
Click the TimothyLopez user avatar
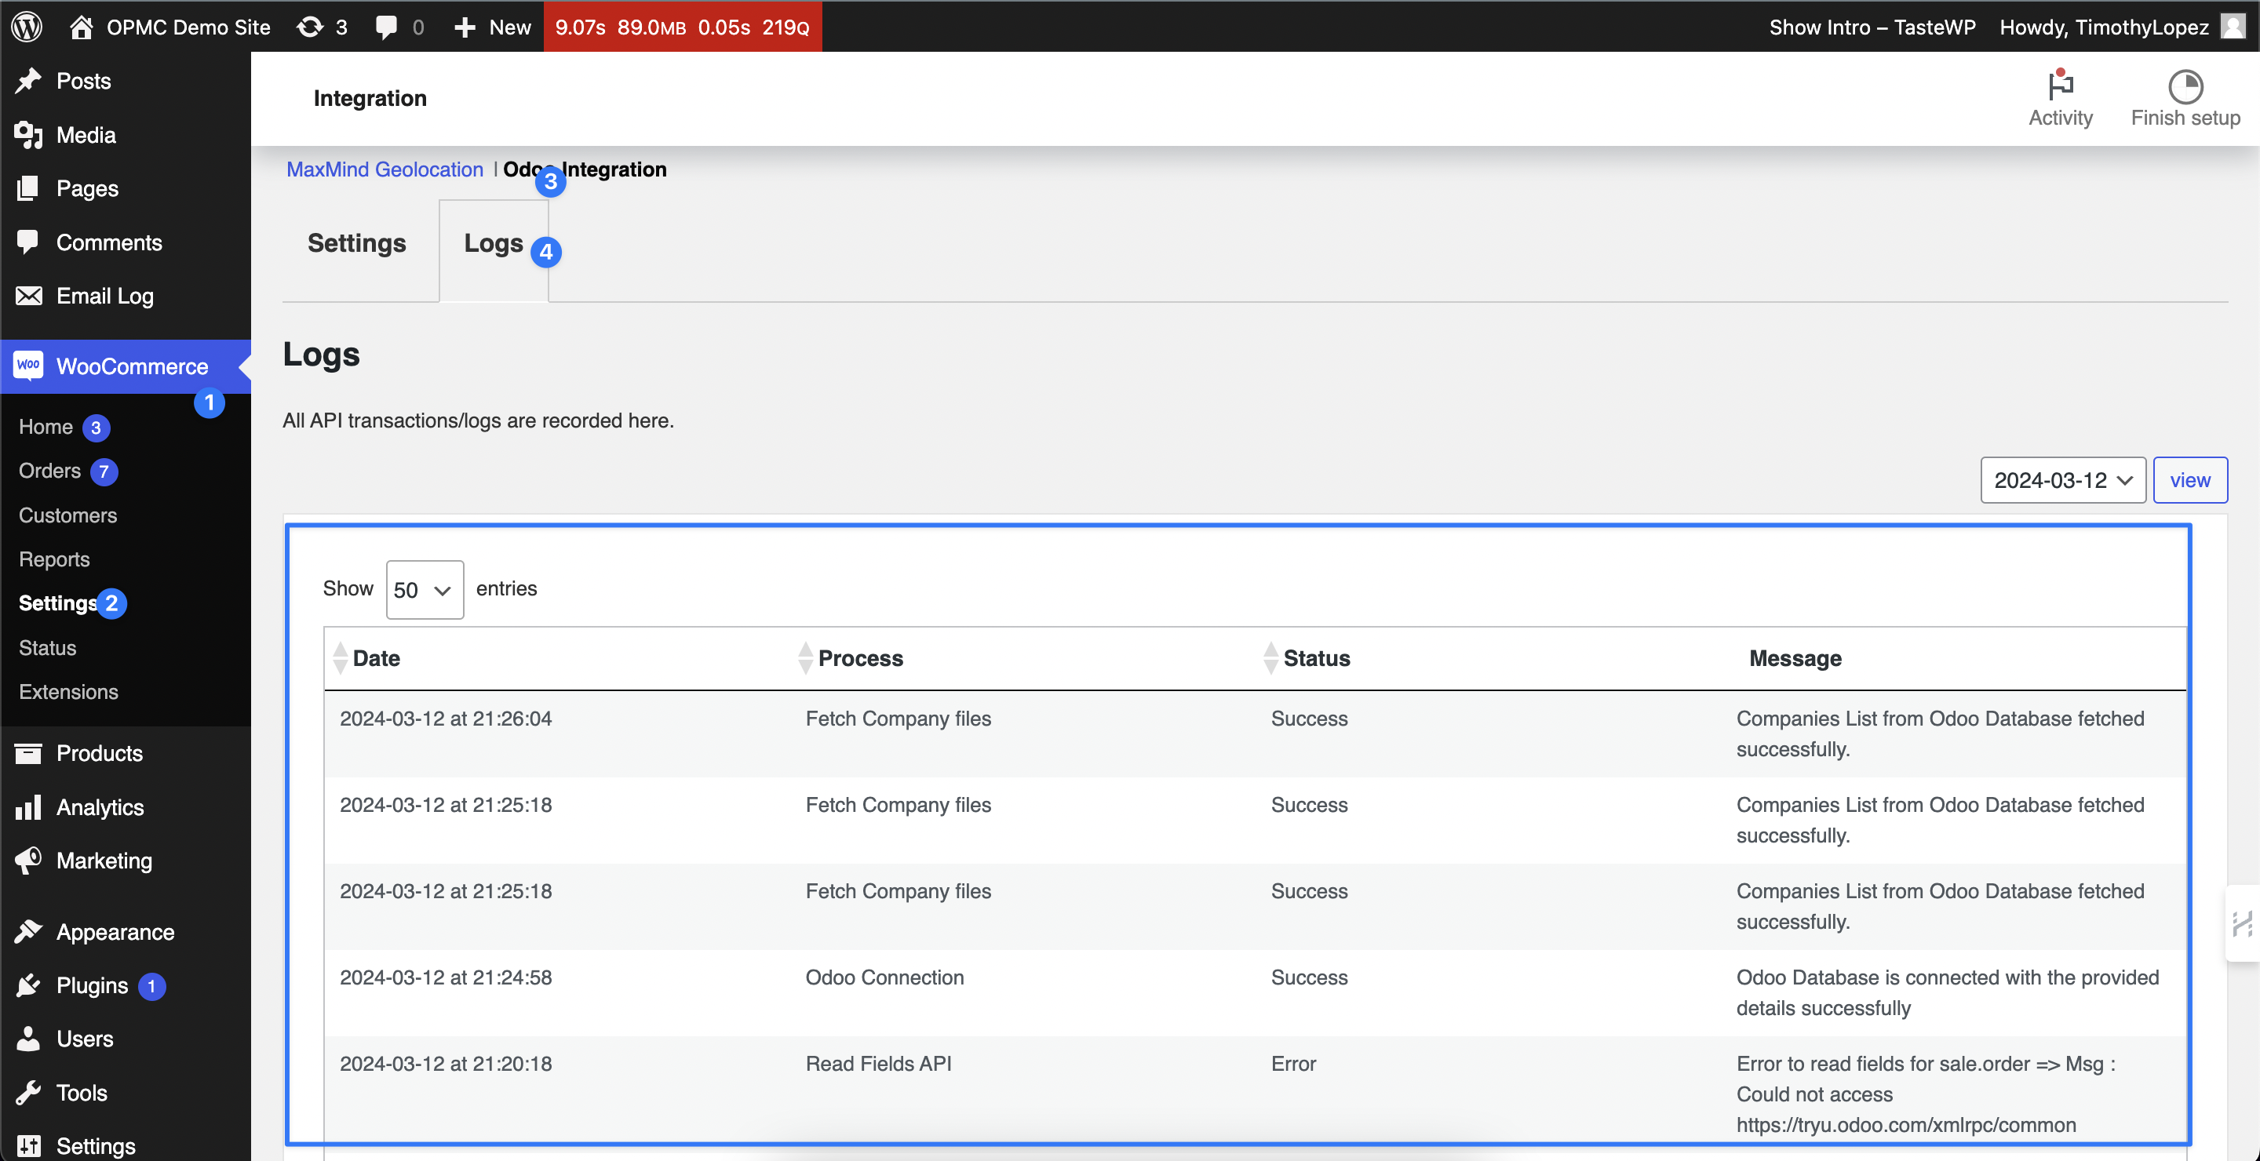tap(2233, 27)
